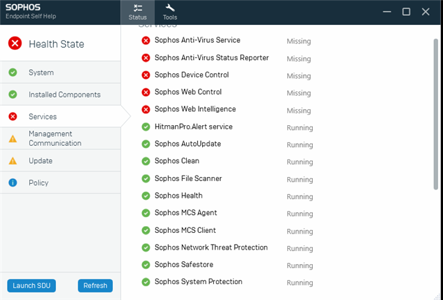
Task: Open the Policy section
Action: pos(60,182)
